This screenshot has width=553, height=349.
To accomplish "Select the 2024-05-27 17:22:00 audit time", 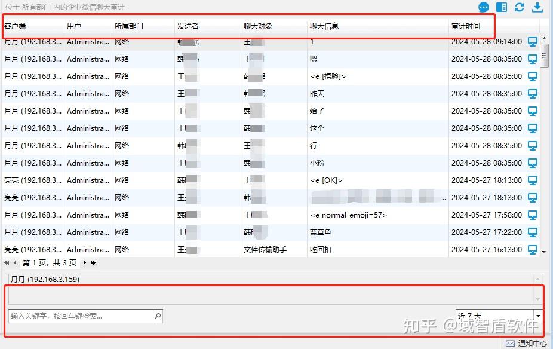I will [487, 232].
